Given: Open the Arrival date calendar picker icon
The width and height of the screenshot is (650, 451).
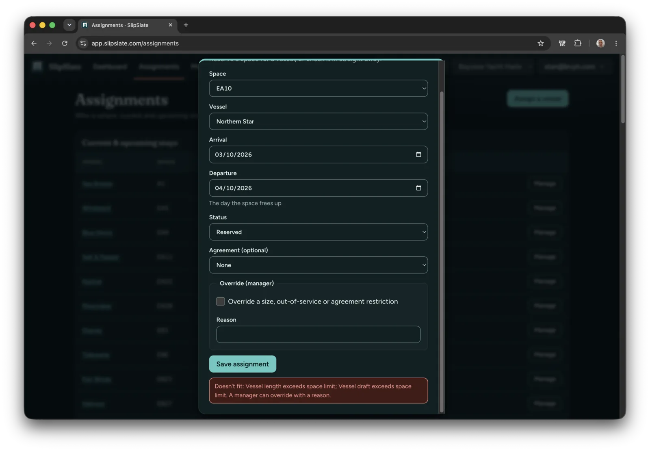Looking at the screenshot, I should (x=418, y=154).
